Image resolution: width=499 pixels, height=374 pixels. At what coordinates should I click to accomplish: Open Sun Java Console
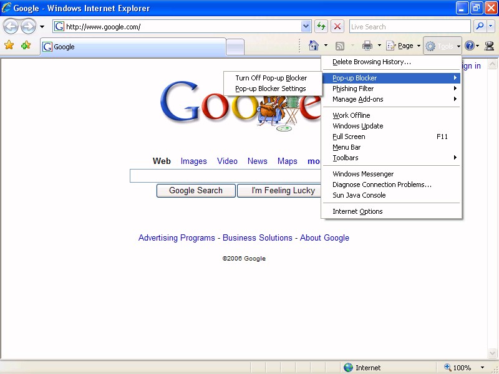pos(392,195)
